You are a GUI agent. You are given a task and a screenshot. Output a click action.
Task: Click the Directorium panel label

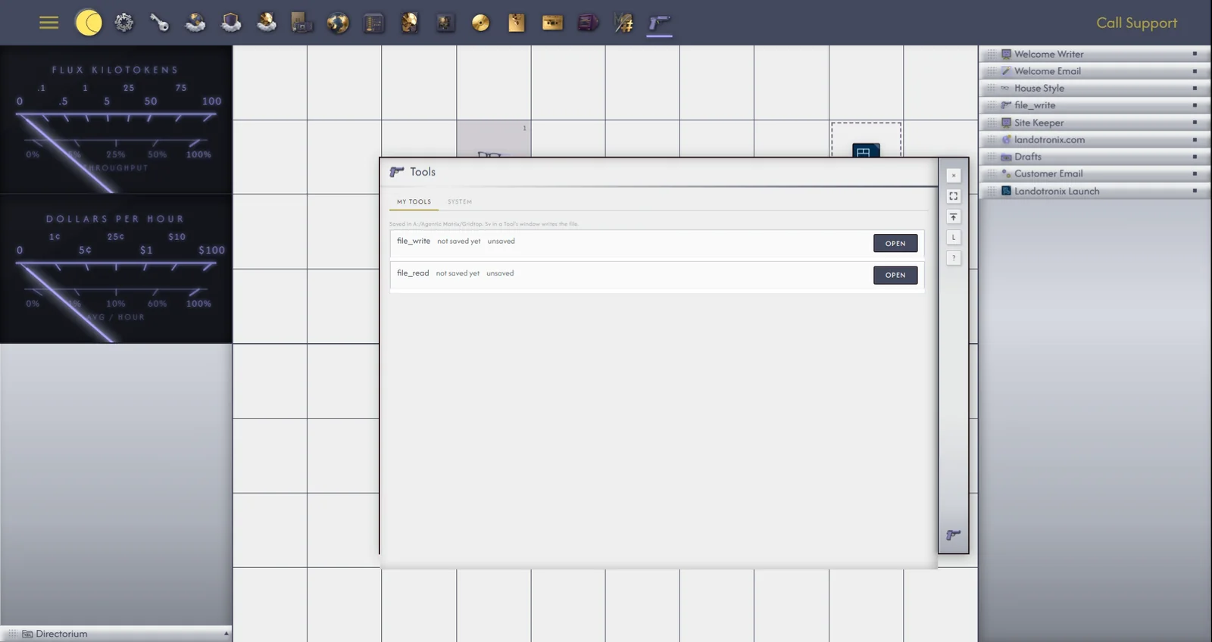click(x=61, y=634)
